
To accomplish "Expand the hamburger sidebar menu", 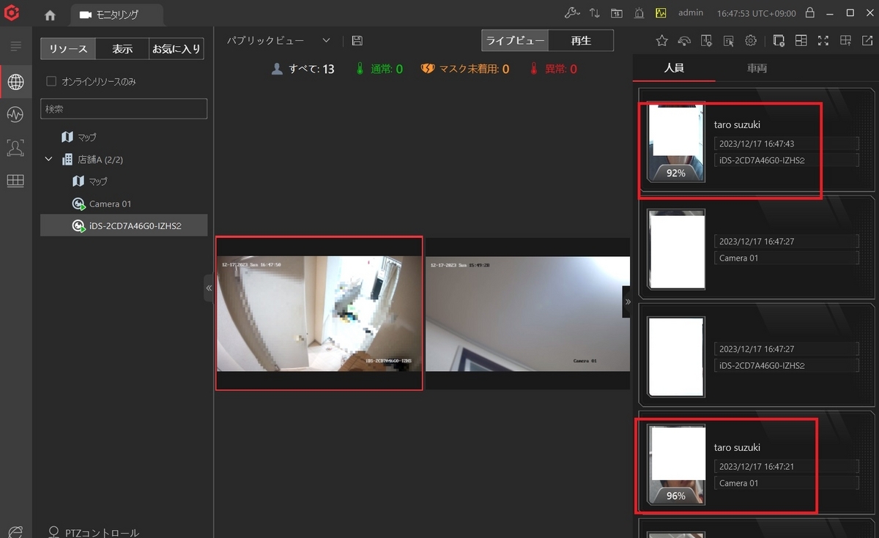I will (x=15, y=46).
